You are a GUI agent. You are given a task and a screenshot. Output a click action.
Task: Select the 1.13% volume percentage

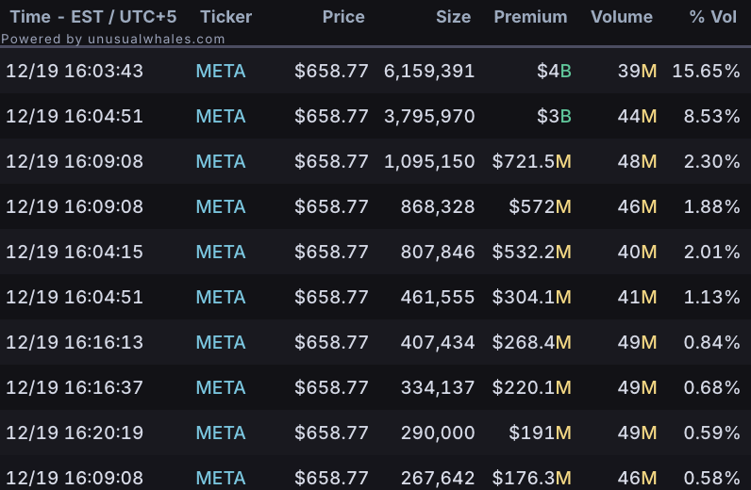click(711, 297)
